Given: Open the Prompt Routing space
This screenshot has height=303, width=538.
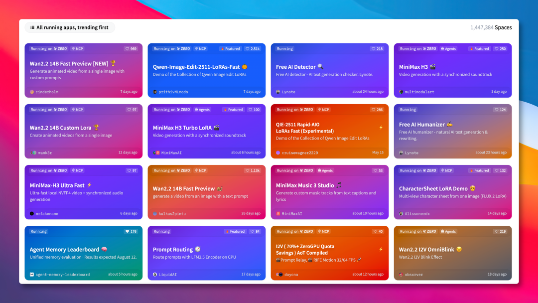Looking at the screenshot, I should pos(207,253).
